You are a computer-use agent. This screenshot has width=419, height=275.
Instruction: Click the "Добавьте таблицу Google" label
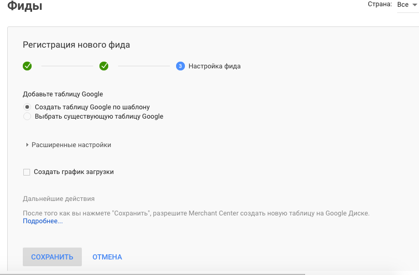(63, 94)
